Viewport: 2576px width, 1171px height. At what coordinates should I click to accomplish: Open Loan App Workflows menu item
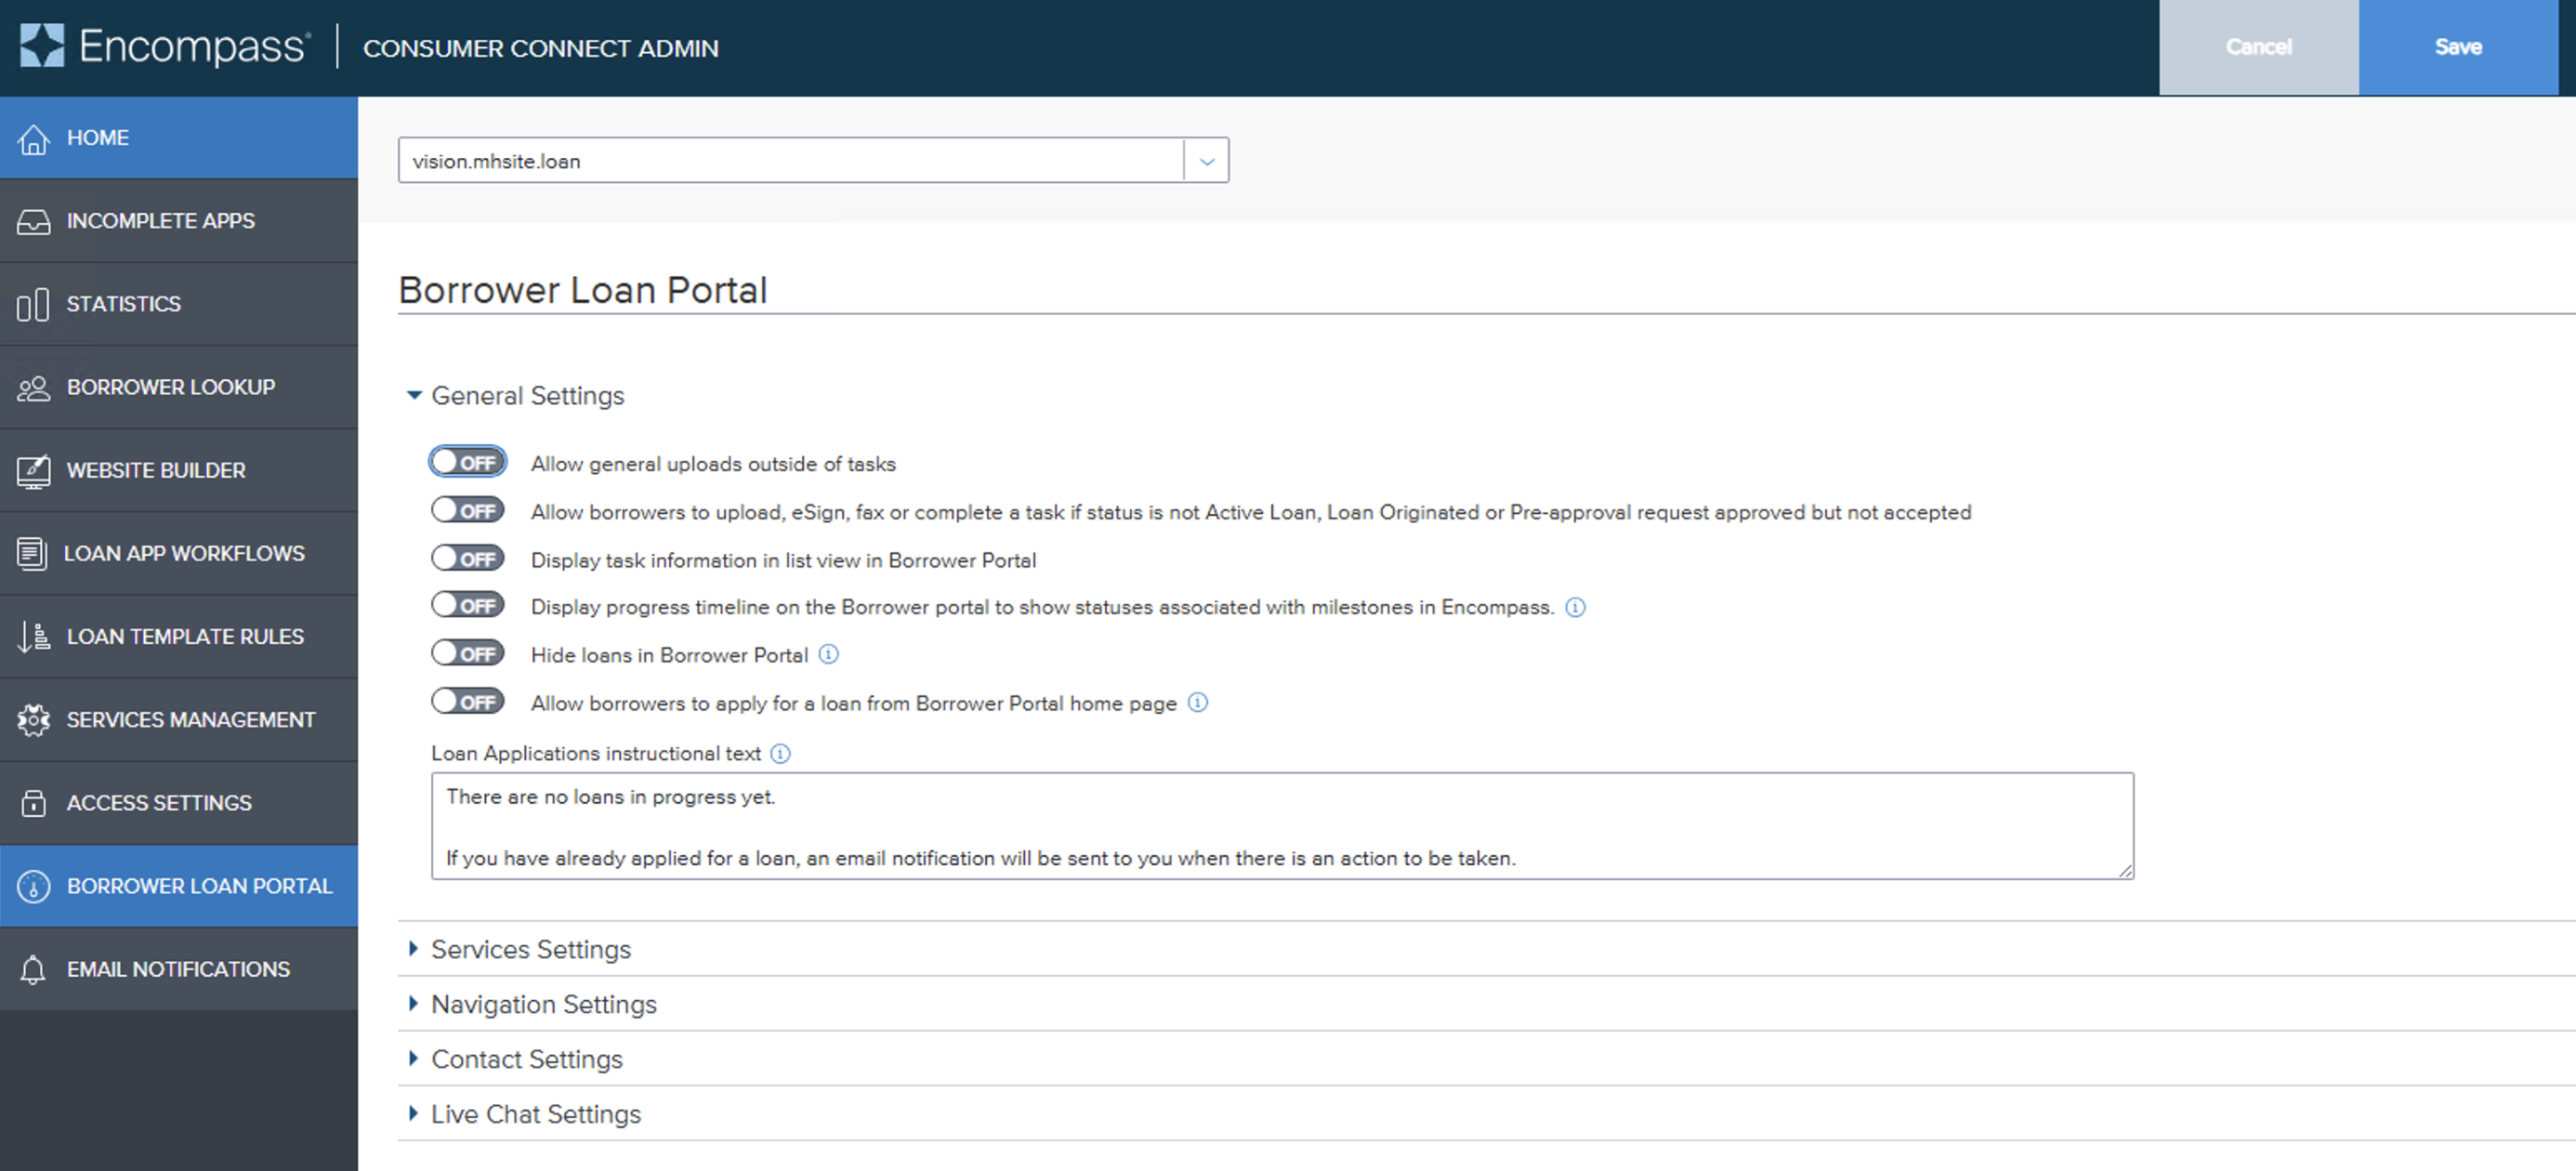point(184,553)
